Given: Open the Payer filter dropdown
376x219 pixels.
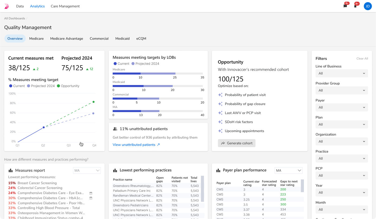Looking at the screenshot, I should pos(342,107).
